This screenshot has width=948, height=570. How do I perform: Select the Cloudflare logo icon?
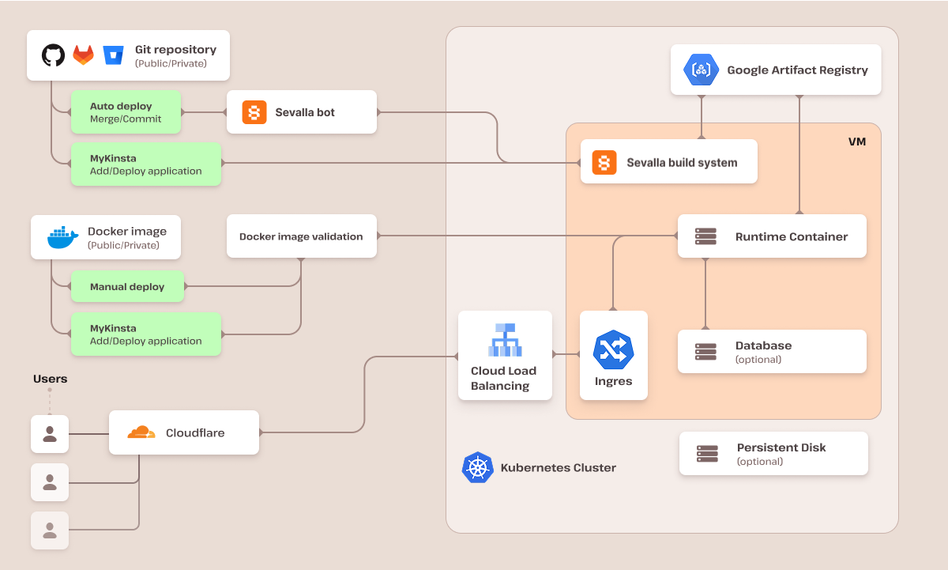point(139,432)
